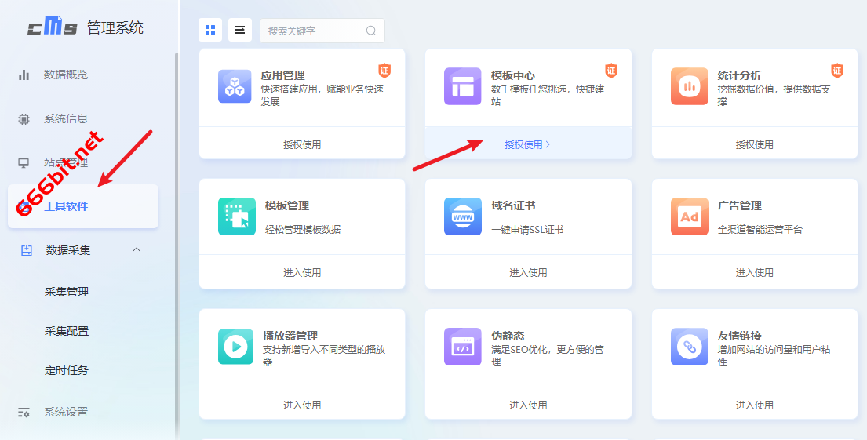Image resolution: width=867 pixels, height=440 pixels.
Task: Click the 搜索关键字 search field
Action: 314,31
